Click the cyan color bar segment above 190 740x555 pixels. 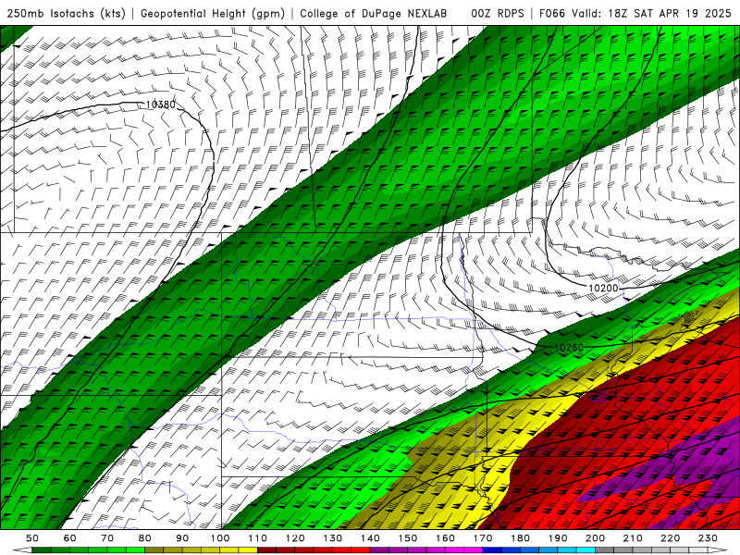coord(567,550)
